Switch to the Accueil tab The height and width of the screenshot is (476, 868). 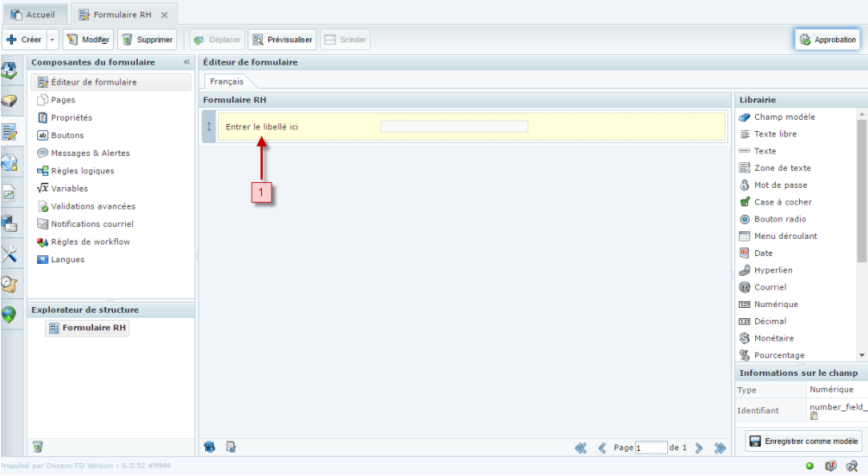click(34, 15)
